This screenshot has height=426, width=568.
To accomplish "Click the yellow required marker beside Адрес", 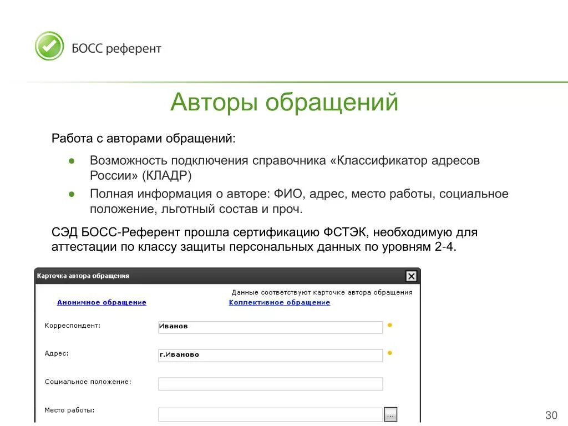I will [390, 353].
